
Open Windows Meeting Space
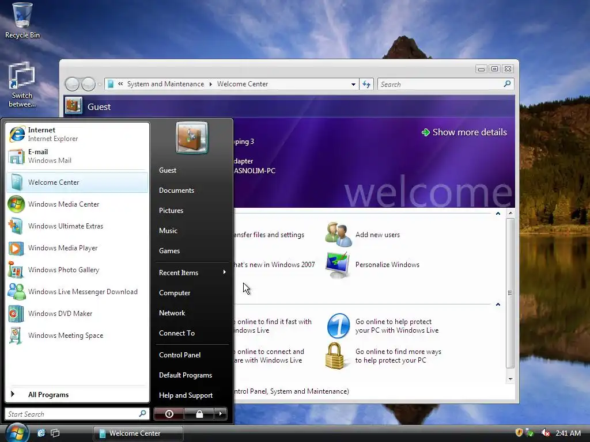(77, 336)
